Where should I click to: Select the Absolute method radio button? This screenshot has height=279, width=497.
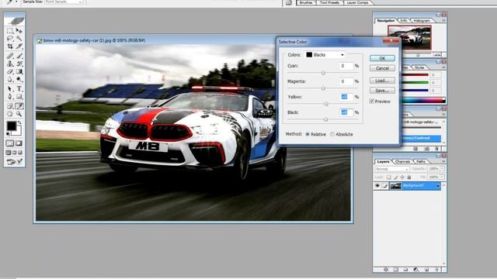pos(332,134)
